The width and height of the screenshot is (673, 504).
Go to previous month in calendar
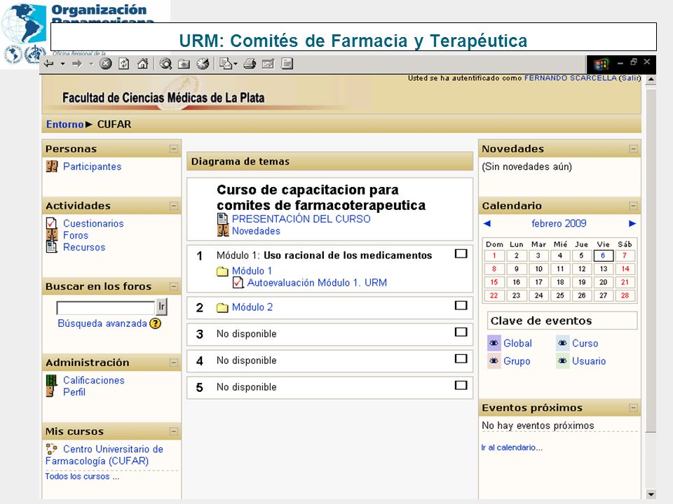coord(487,223)
